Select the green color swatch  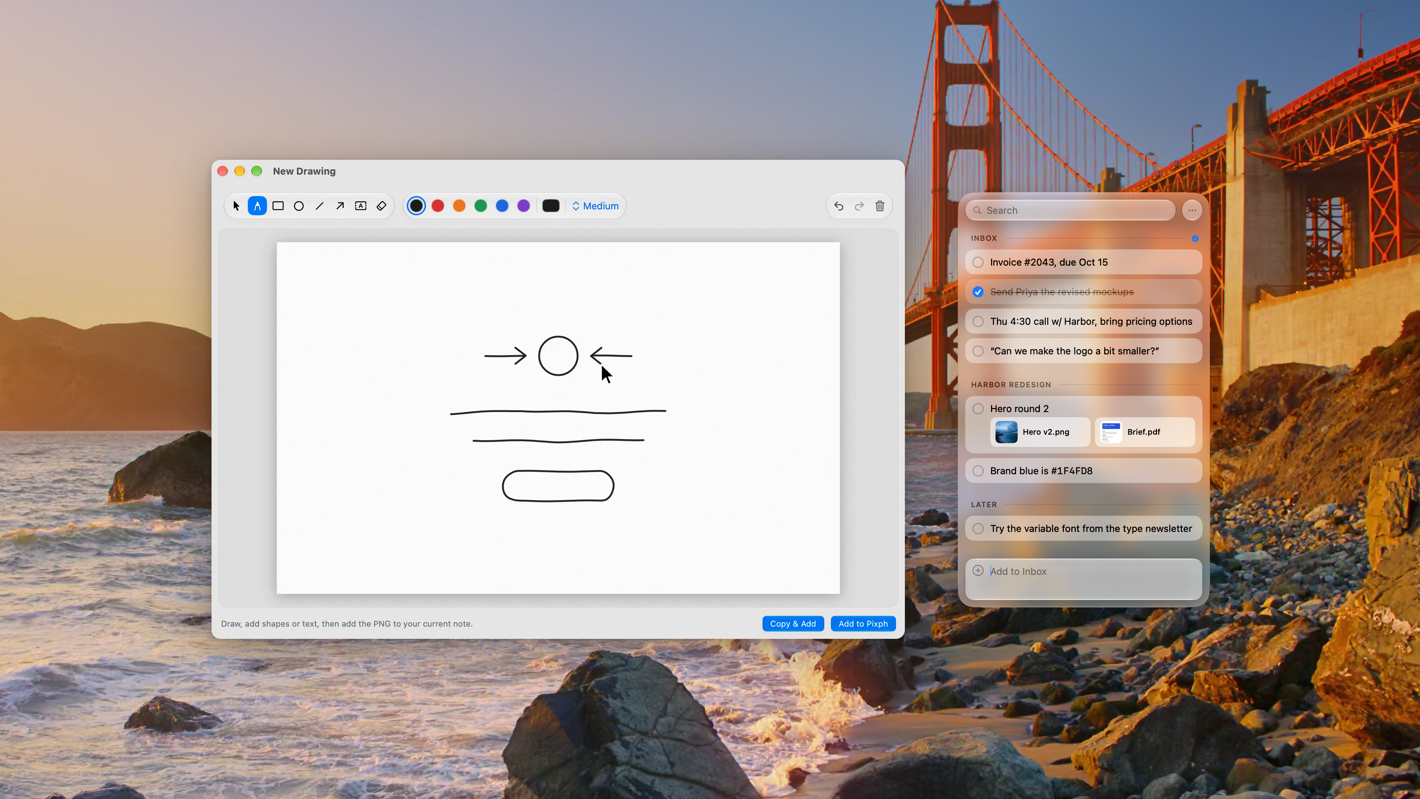click(x=481, y=206)
